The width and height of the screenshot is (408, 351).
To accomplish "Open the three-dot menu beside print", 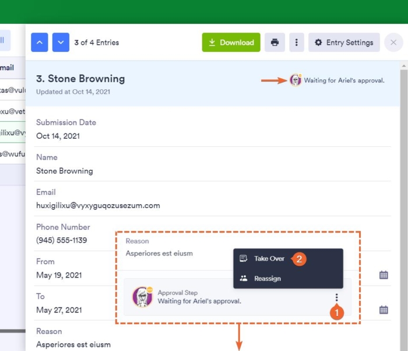I will point(297,43).
